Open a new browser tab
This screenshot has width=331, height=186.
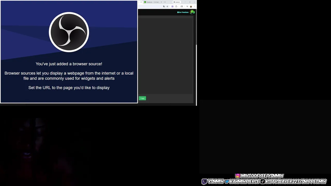pyautogui.click(x=165, y=2)
